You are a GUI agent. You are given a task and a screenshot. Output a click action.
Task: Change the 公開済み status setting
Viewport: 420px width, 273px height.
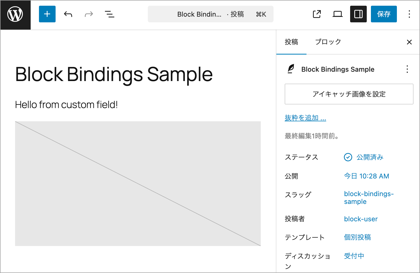click(364, 157)
